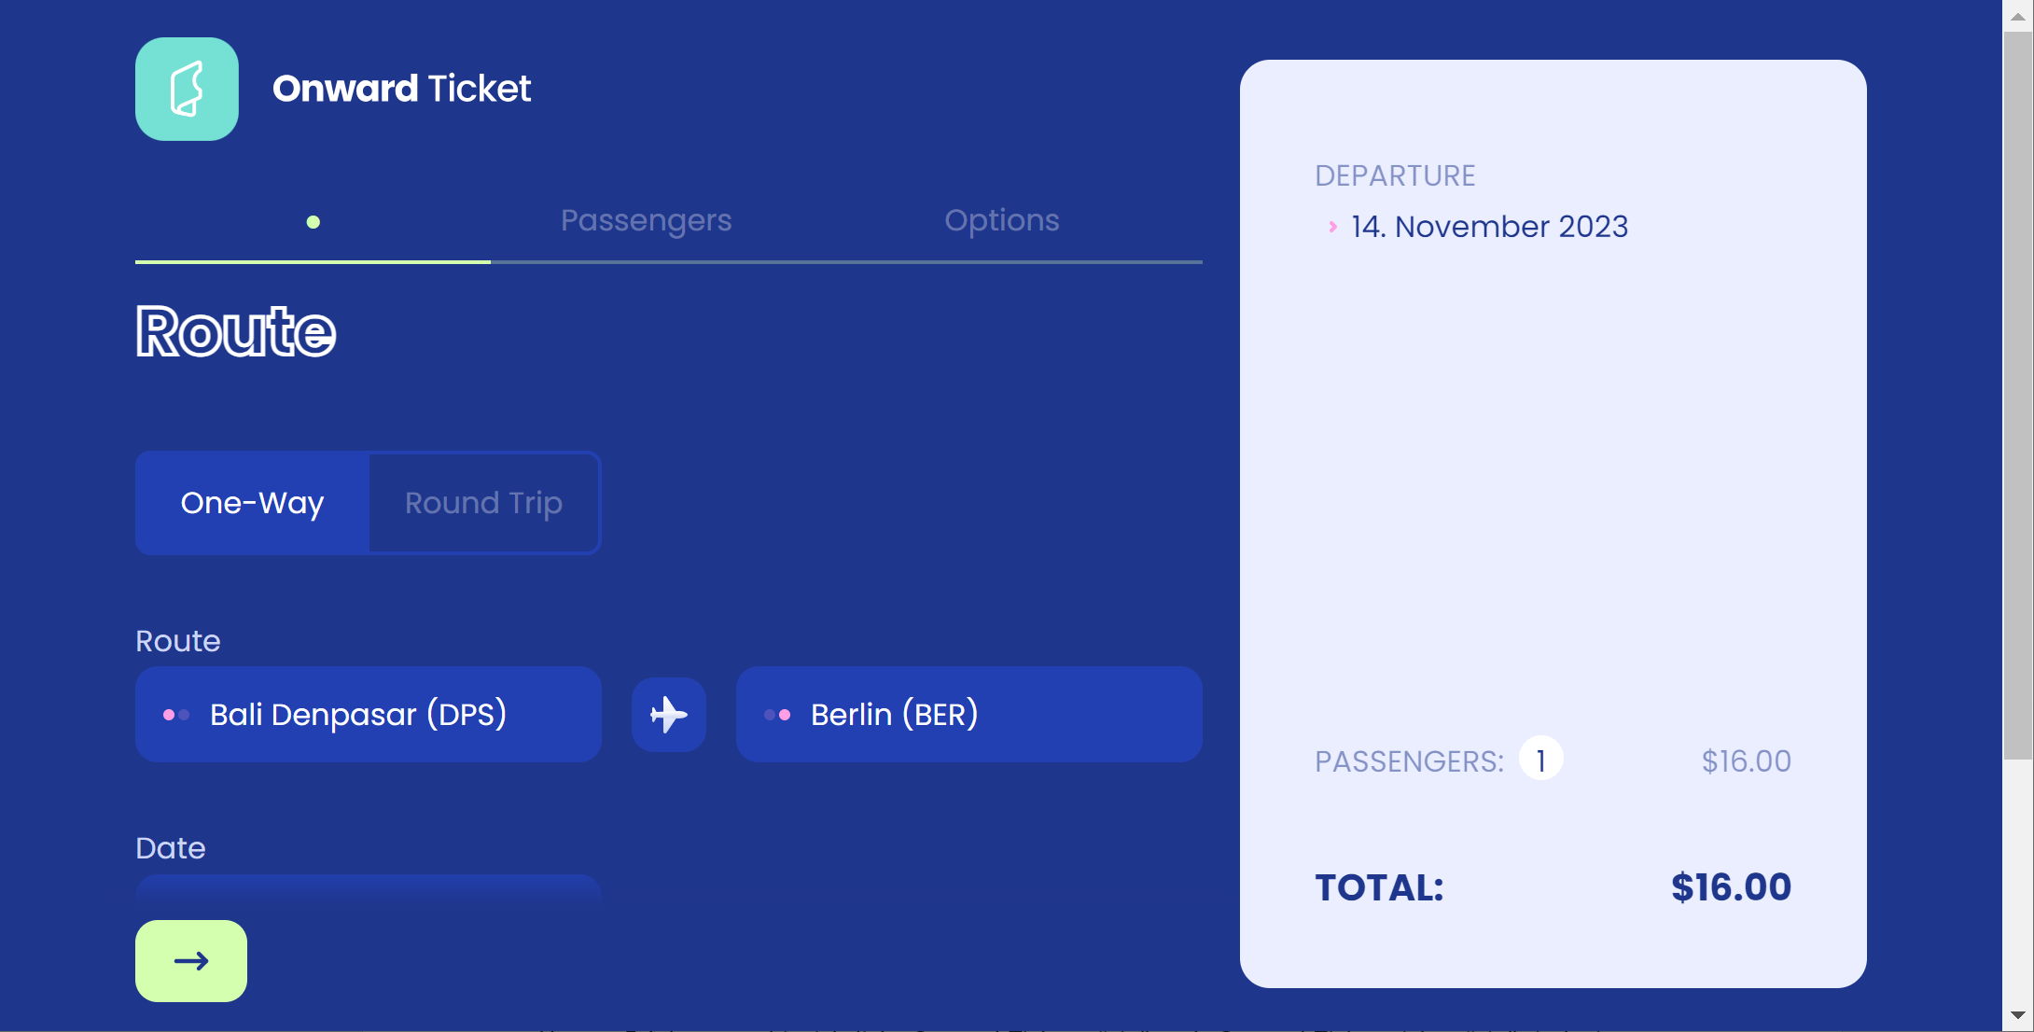Click the pink dots icon in the Berlin field
Viewport: 2034px width, 1032px height.
coord(777,715)
